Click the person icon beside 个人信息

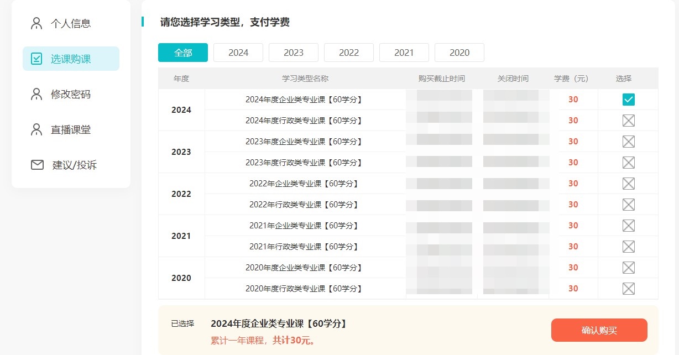pyautogui.click(x=36, y=23)
